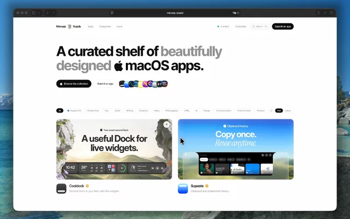Viewport: 350px width, 219px height.
Task: Toggle the Safari sidebar button
Action: (x=34, y=13)
